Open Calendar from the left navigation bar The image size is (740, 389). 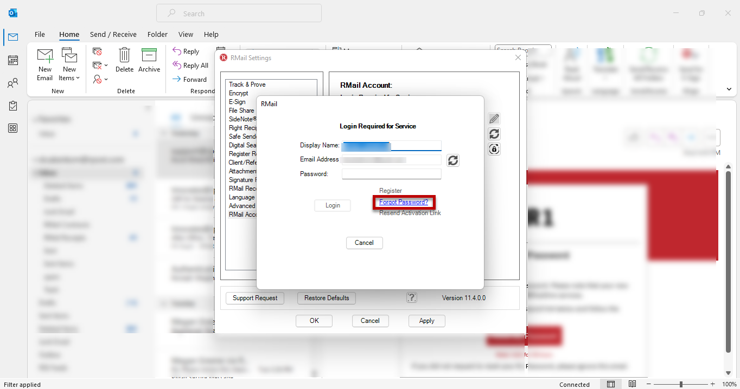pyautogui.click(x=13, y=60)
